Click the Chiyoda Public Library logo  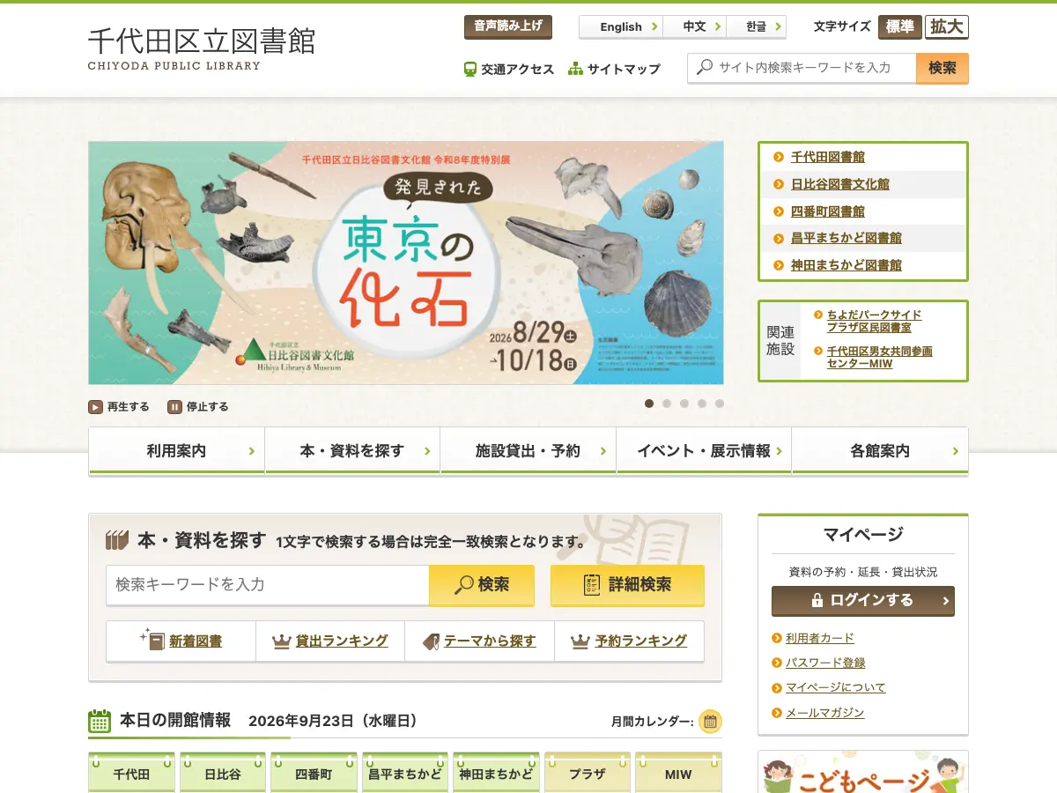(x=201, y=48)
